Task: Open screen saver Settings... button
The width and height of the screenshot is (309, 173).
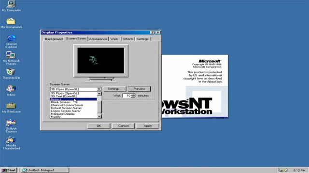Action: coord(115,89)
